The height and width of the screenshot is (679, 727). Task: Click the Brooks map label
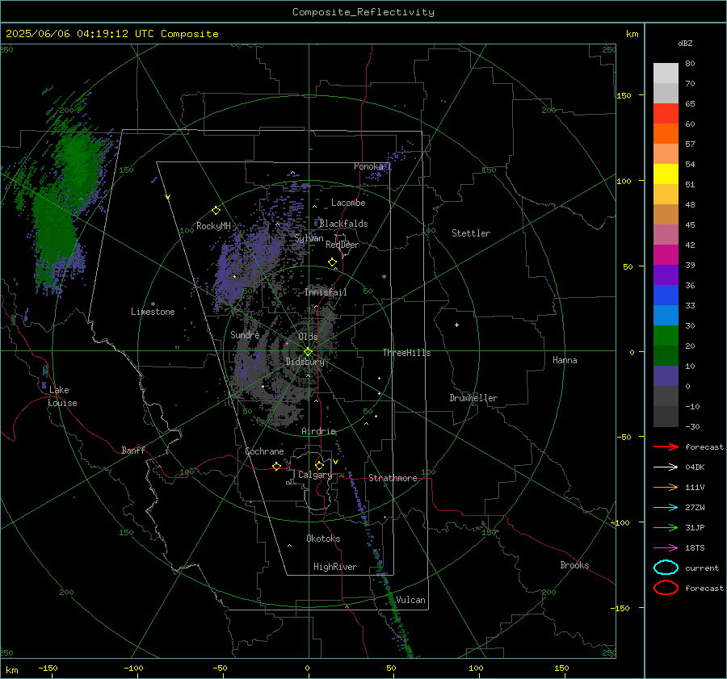(574, 565)
